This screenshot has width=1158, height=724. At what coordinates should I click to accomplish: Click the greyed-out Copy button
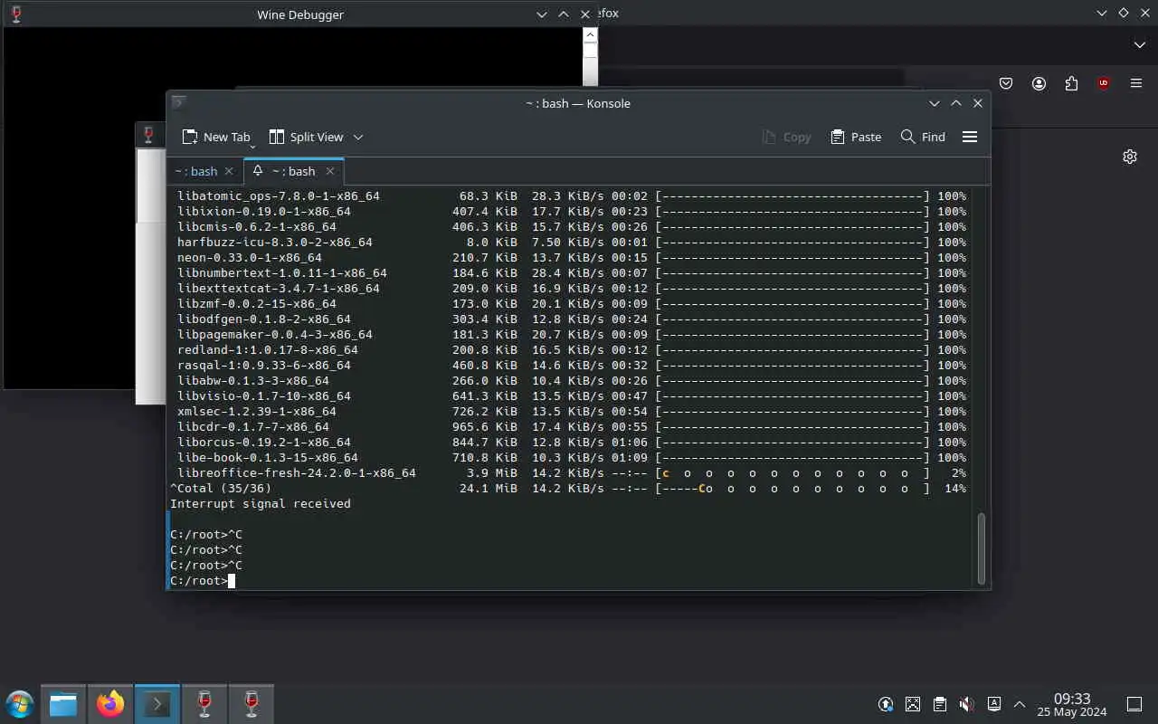786,137
